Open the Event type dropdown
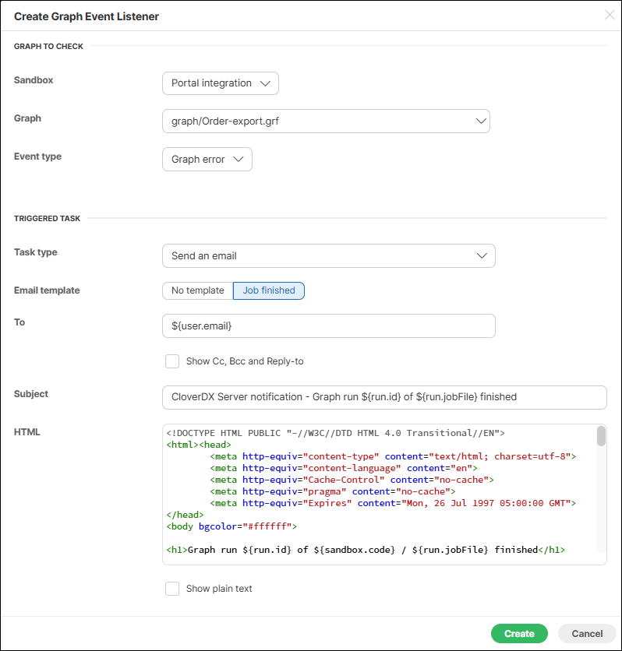The height and width of the screenshot is (651, 622). pos(207,160)
